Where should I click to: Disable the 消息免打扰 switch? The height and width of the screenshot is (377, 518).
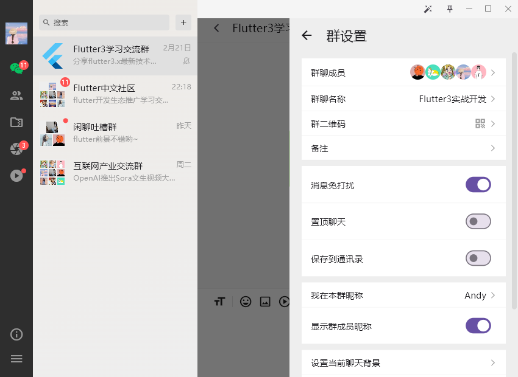478,184
